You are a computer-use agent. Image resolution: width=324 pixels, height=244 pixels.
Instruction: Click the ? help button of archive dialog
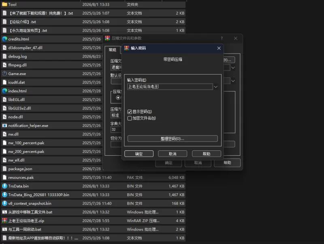point(222,38)
